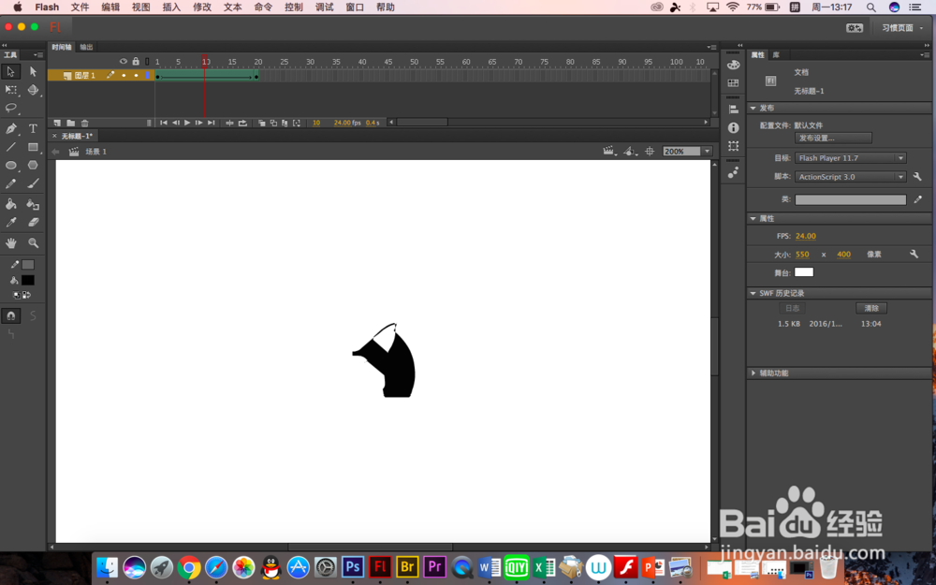Toggle show all layers as outlines
The width and height of the screenshot is (936, 585).
[148, 62]
